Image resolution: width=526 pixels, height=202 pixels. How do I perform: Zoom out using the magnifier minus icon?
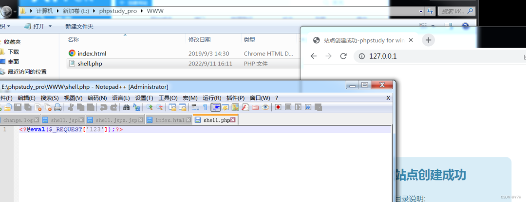click(x=160, y=107)
